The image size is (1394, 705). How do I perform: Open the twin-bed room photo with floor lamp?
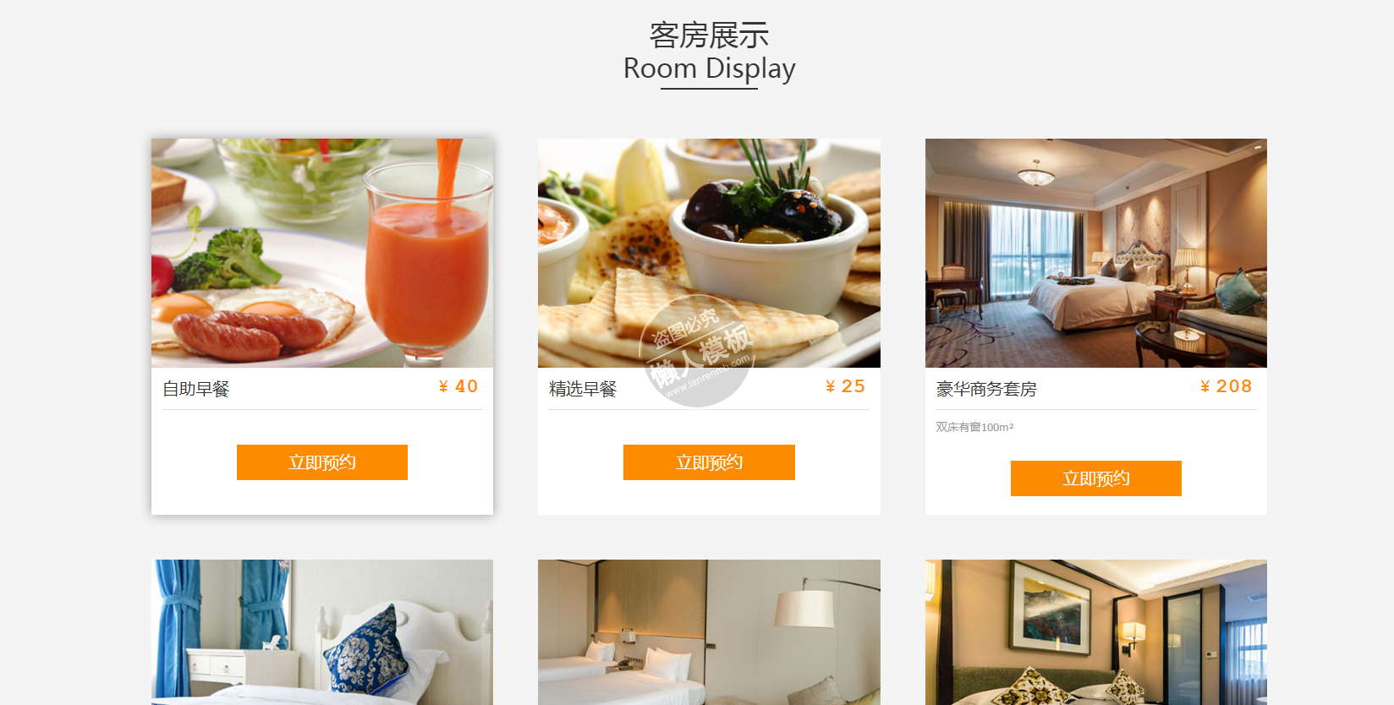pos(709,632)
